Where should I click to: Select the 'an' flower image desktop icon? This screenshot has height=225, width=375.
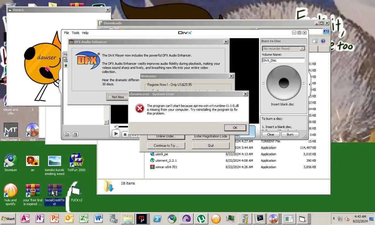(x=33, y=163)
